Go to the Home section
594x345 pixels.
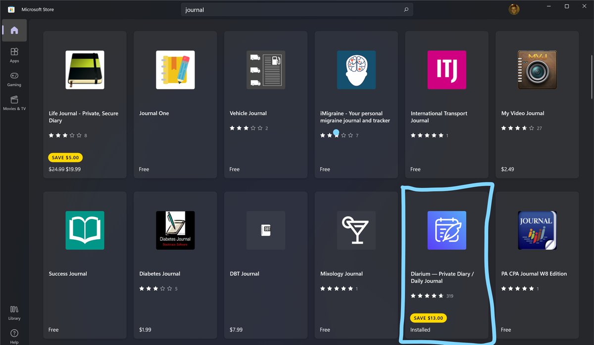pyautogui.click(x=14, y=30)
